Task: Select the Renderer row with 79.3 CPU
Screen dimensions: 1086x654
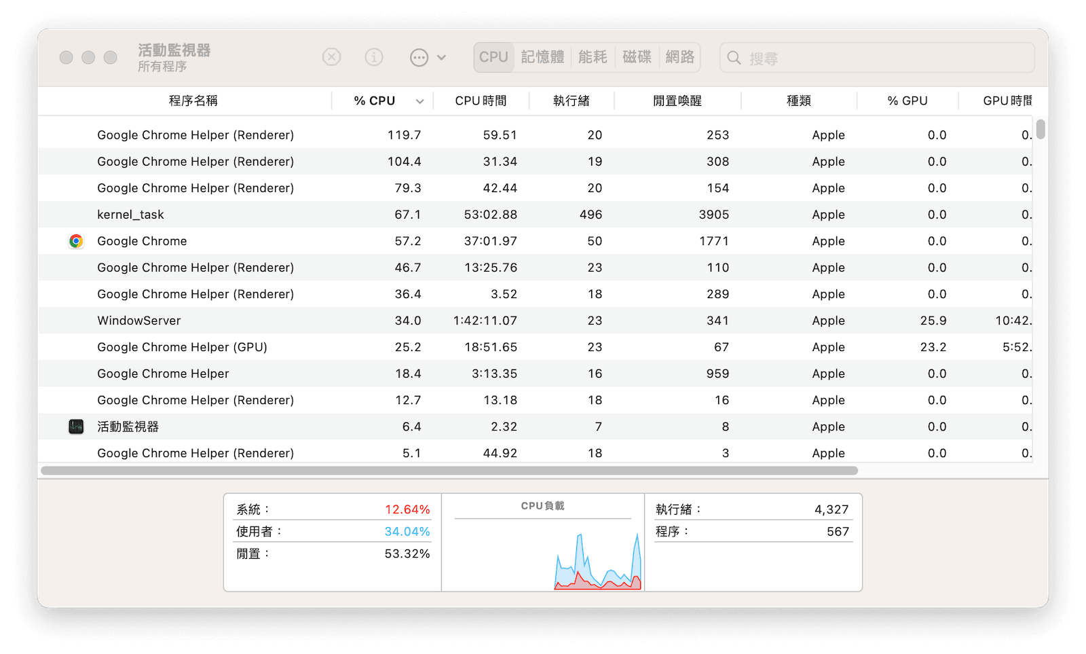Action: click(535, 188)
